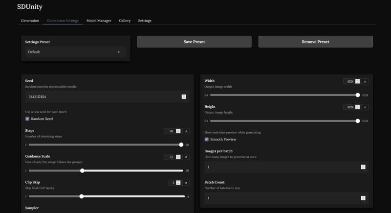The image size is (391, 213).
Task: Click the Steps slider handle
Action: [x=181, y=145]
